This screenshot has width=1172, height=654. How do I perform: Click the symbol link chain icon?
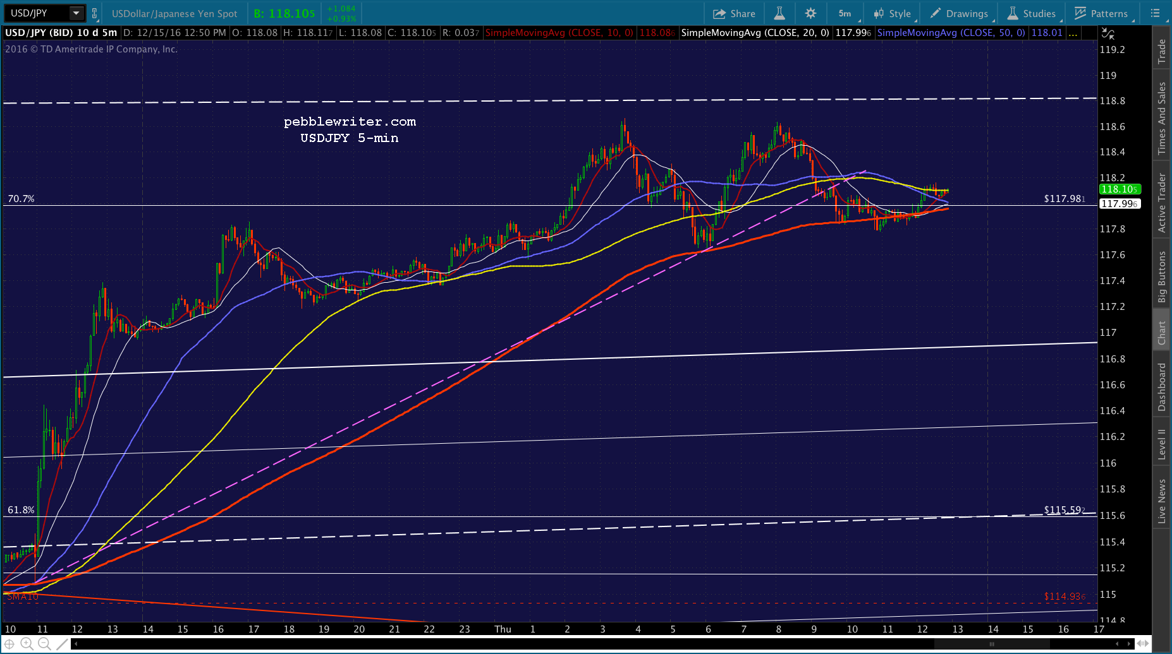tap(94, 13)
